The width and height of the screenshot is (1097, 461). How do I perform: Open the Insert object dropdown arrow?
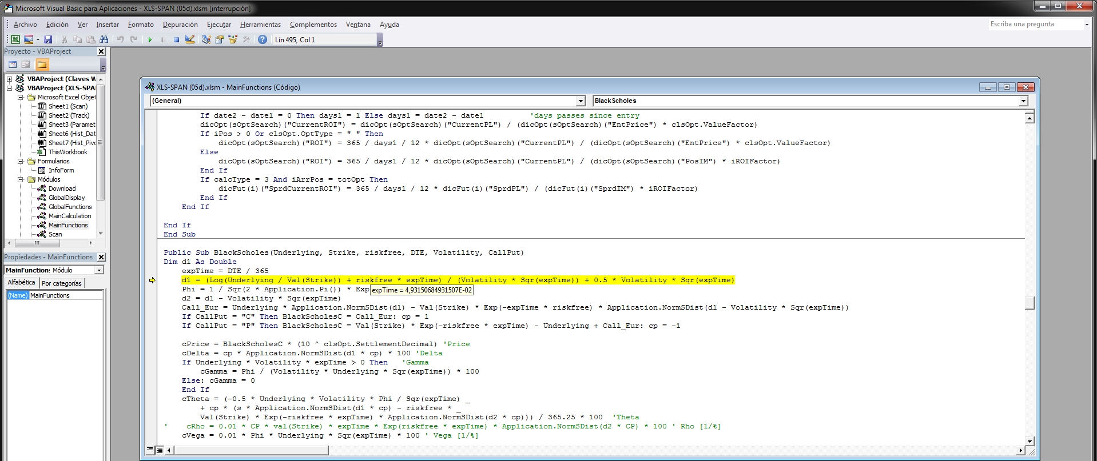(x=38, y=39)
